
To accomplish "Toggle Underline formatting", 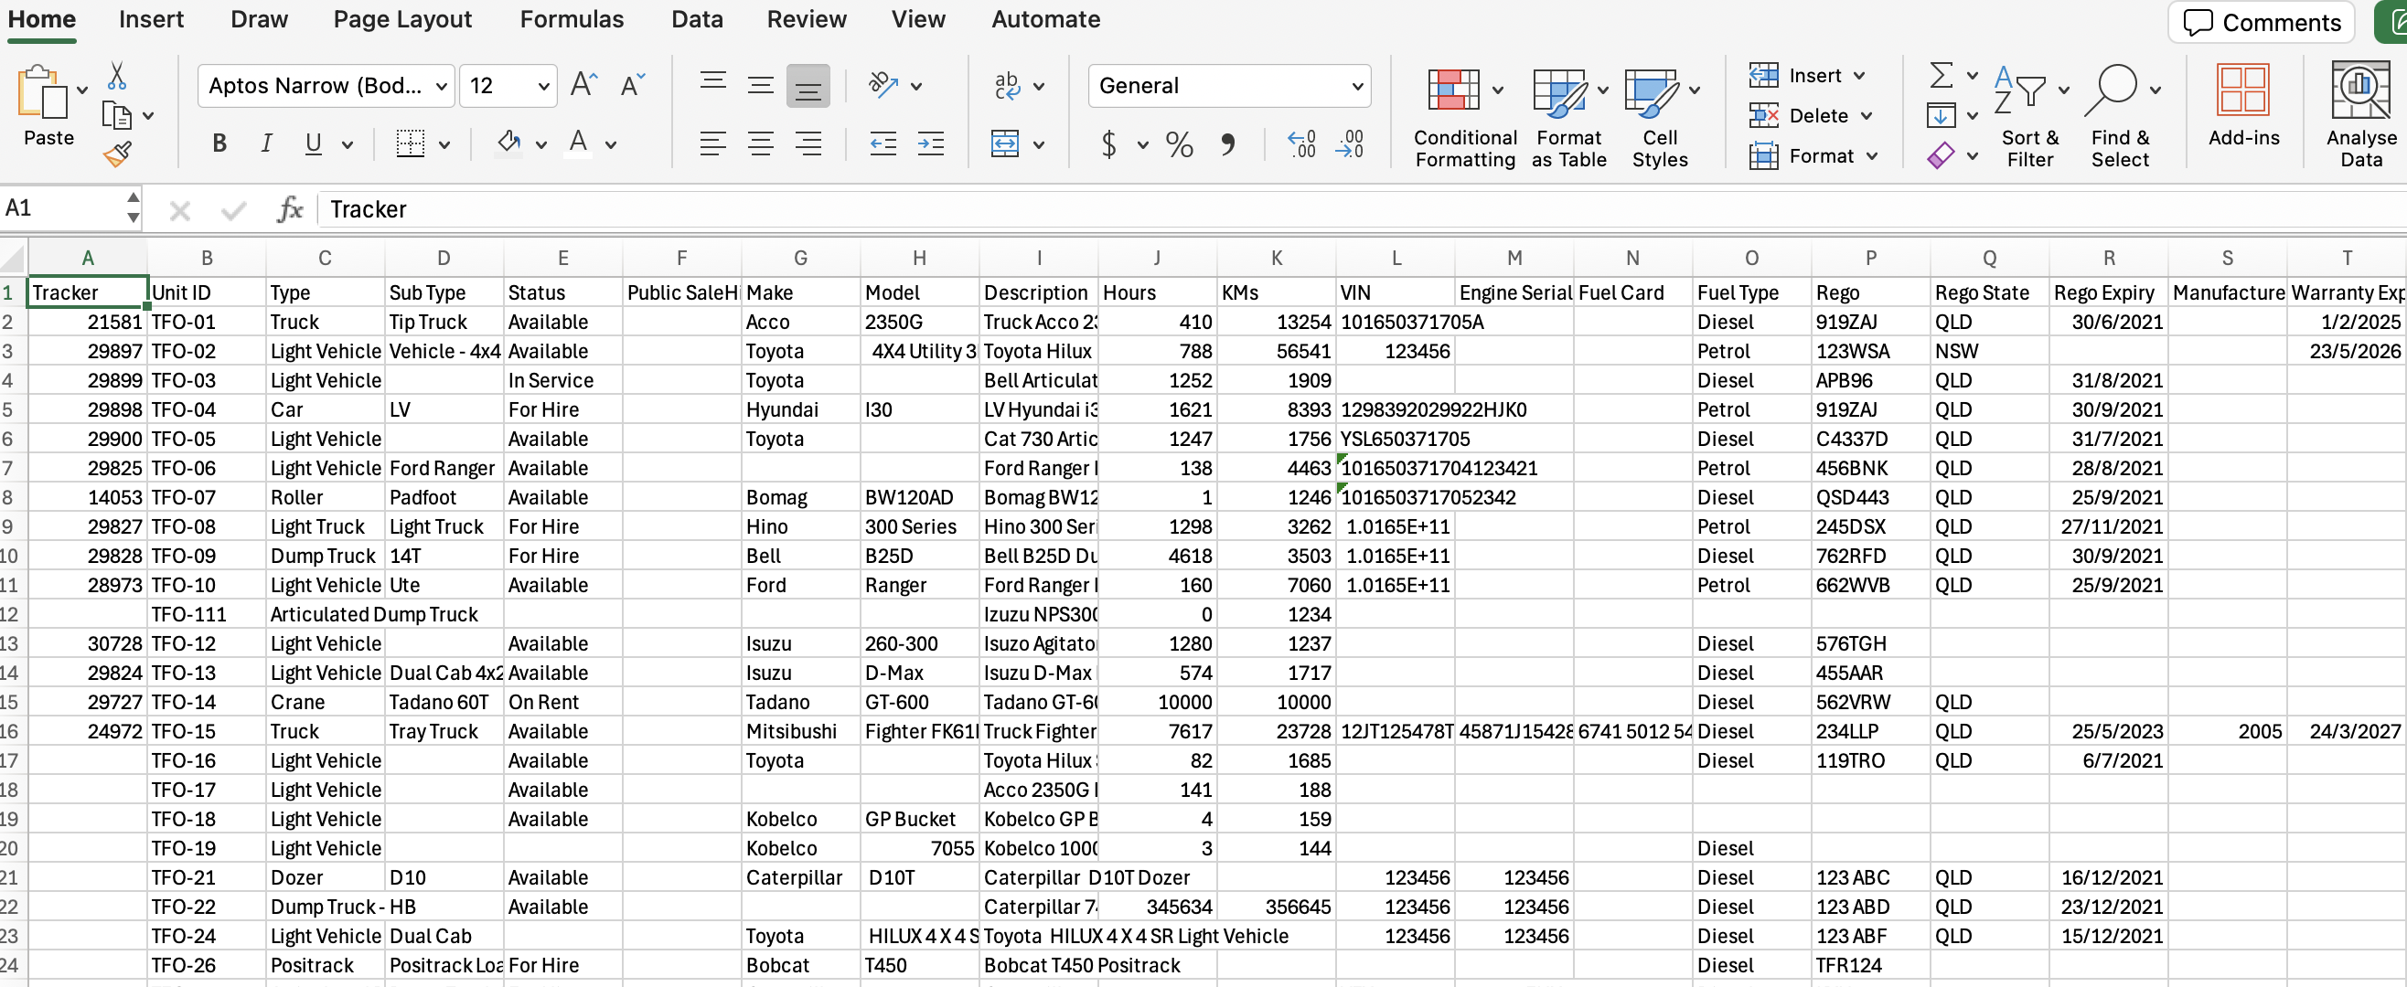I will [x=314, y=143].
